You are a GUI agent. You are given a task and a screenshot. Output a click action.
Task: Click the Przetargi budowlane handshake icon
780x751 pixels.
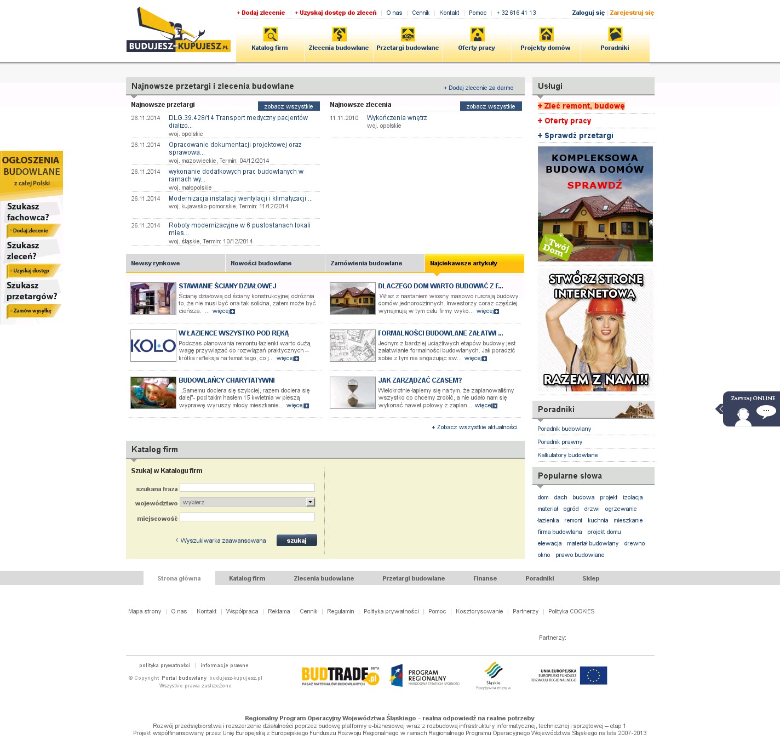[x=408, y=35]
